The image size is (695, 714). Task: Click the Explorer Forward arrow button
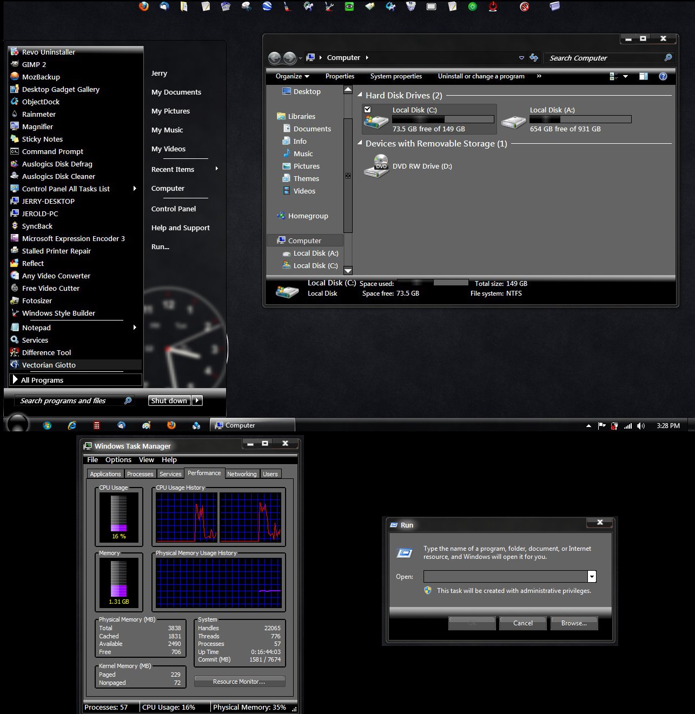[290, 58]
